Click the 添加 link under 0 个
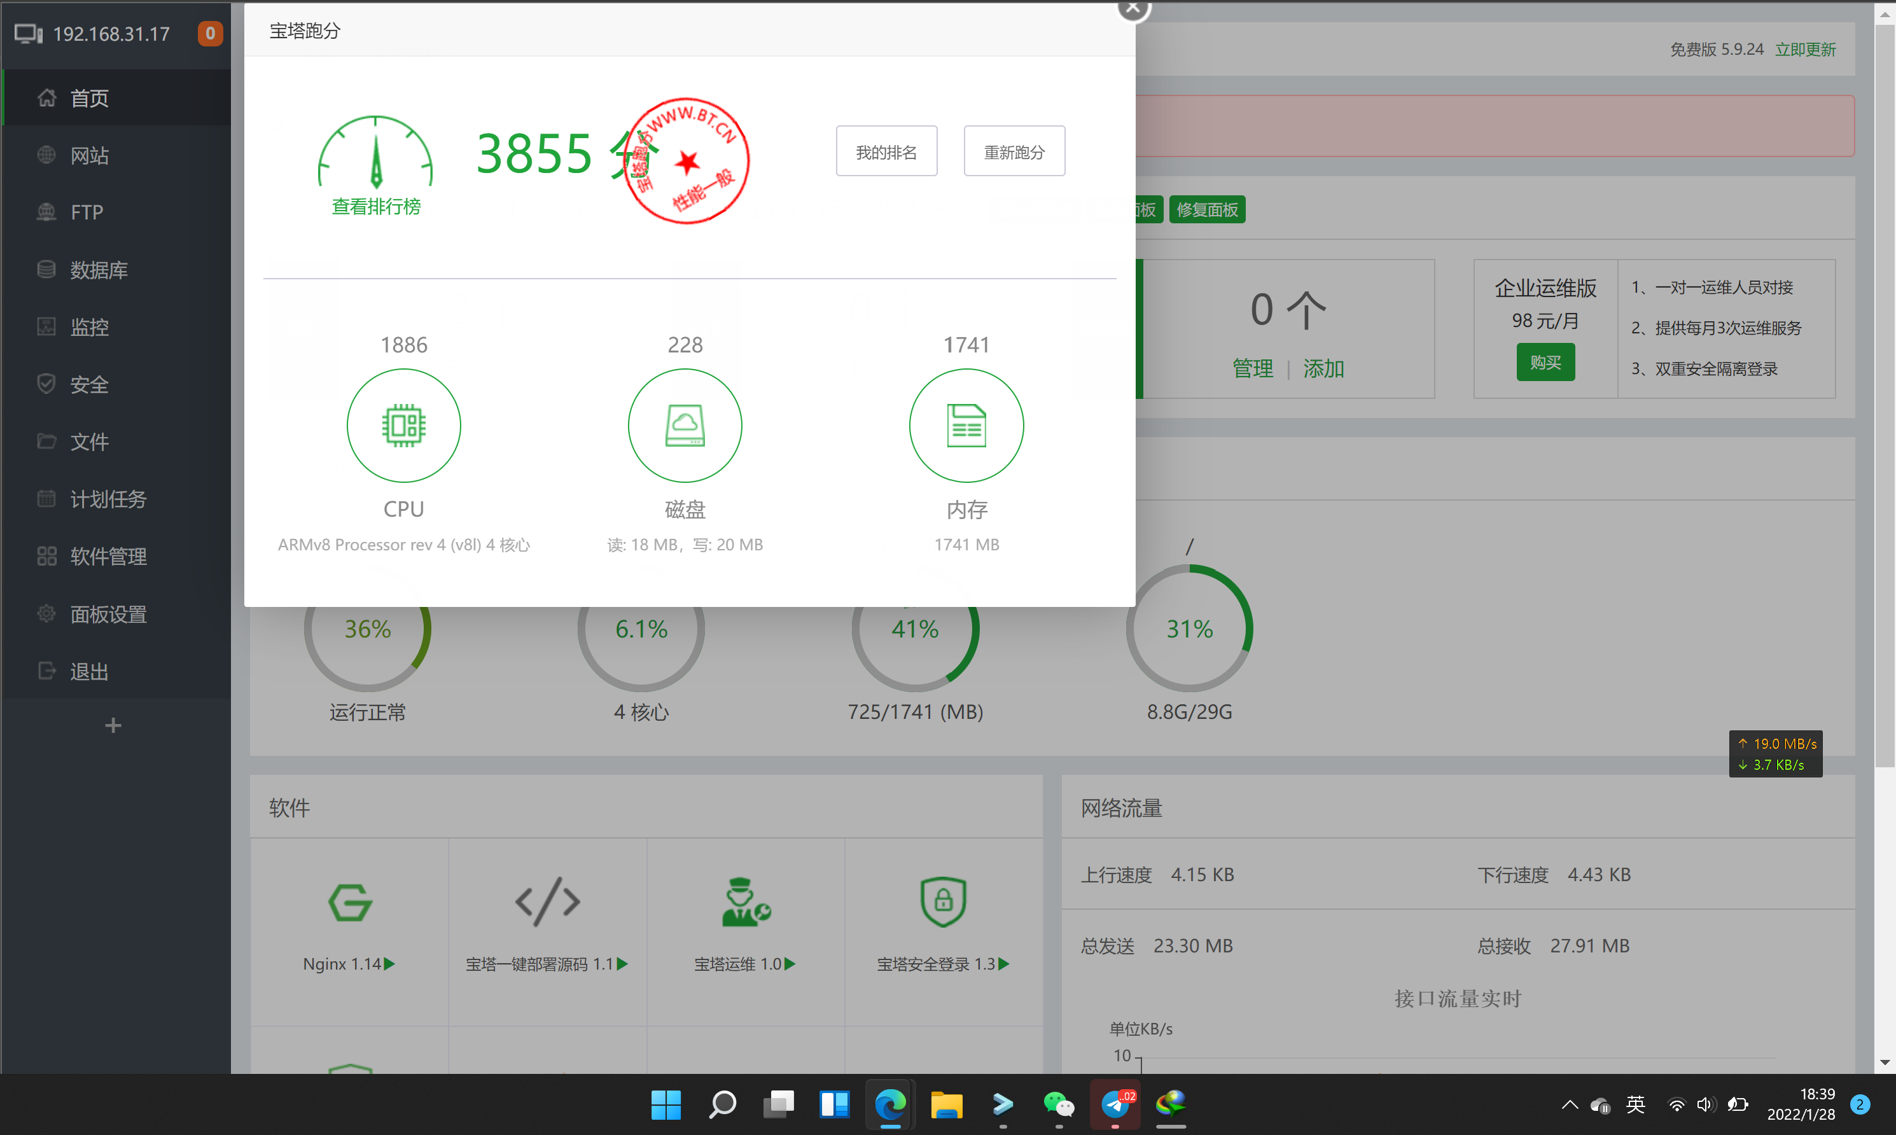 (1323, 368)
